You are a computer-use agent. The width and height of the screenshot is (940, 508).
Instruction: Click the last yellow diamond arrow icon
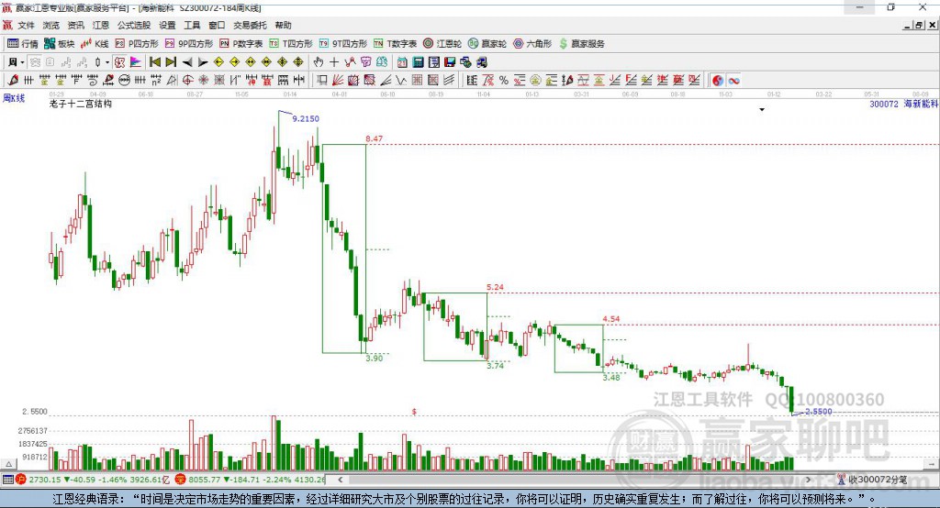[298, 62]
